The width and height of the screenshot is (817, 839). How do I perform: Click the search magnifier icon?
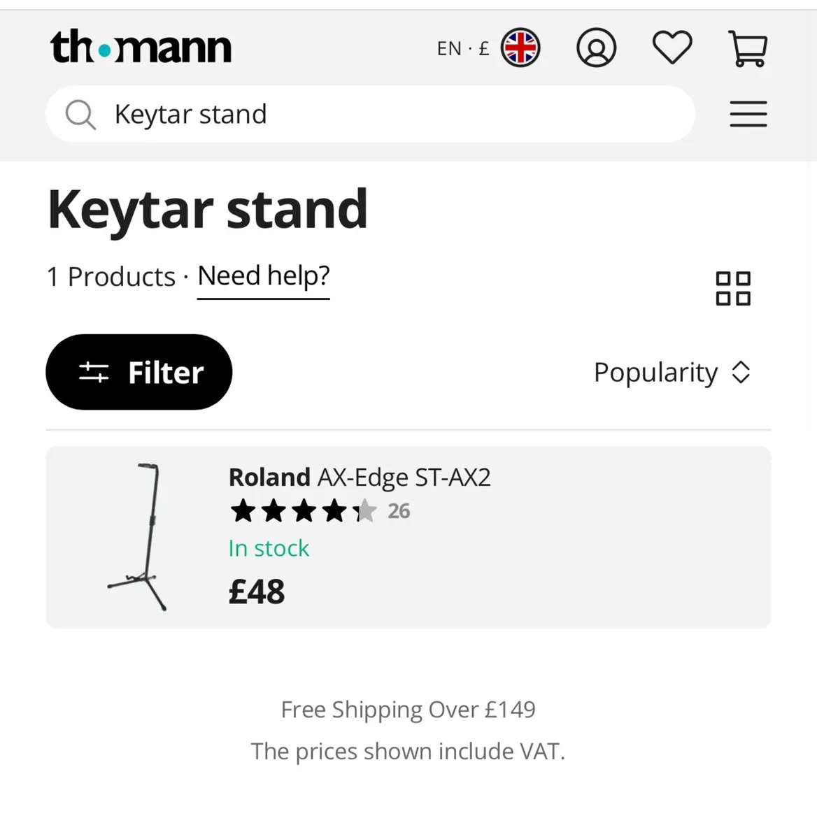pos(80,115)
